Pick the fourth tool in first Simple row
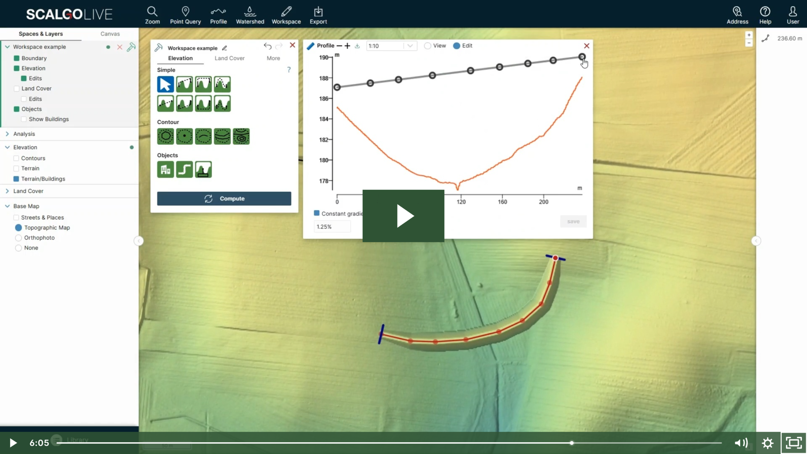The height and width of the screenshot is (454, 807). 222,84
